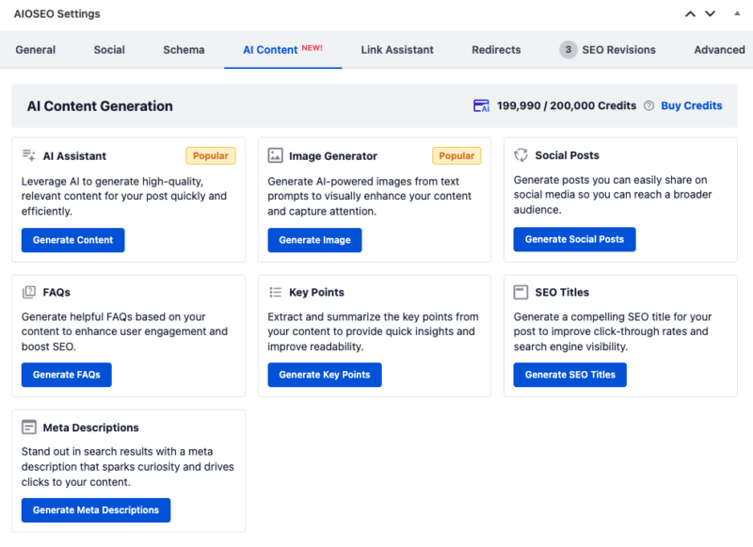Click Buy Credits
Viewport: 753px width, 547px height.
692,105
